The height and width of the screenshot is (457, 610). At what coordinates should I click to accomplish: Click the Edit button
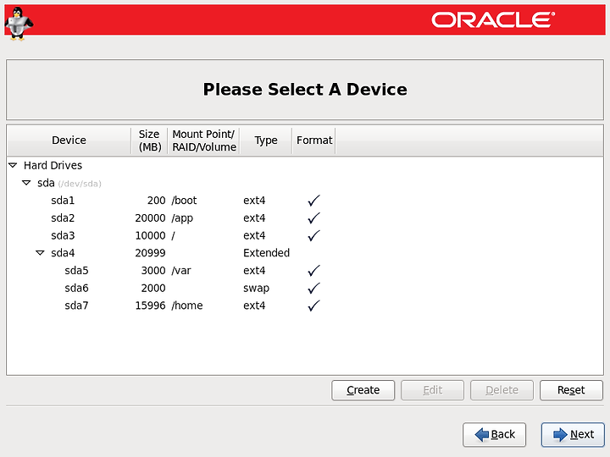pyautogui.click(x=433, y=390)
